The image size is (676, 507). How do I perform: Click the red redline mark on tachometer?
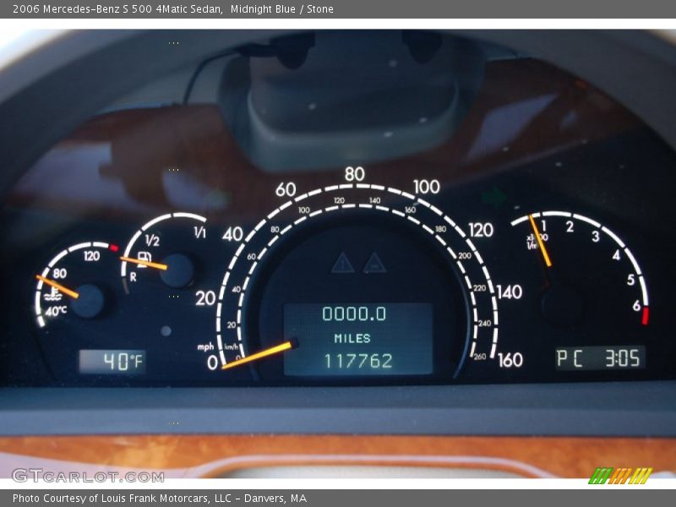click(x=646, y=316)
